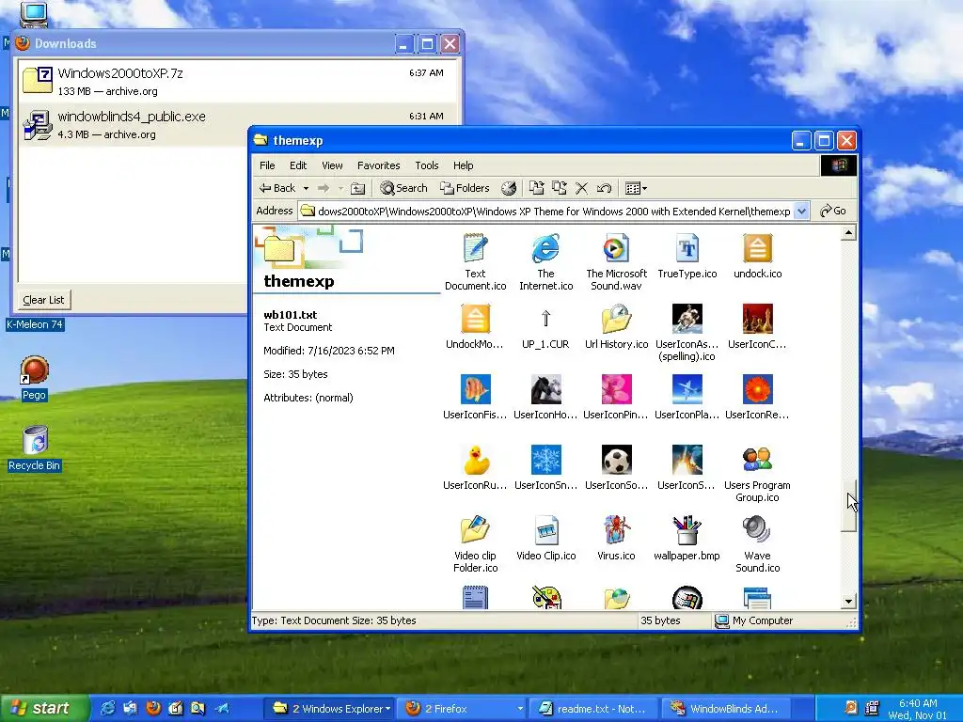Select the wallpaper.bmp file
The height and width of the screenshot is (722, 963).
pos(687,538)
